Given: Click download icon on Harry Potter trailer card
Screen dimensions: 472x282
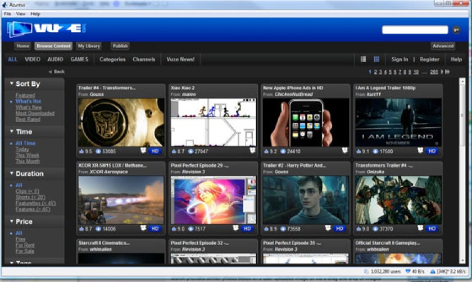Looking at the screenshot, I should (328, 228).
